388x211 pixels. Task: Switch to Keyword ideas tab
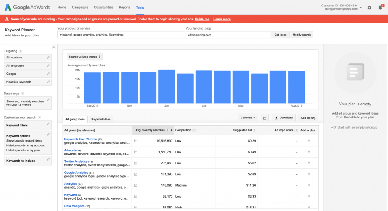[x=101, y=119]
